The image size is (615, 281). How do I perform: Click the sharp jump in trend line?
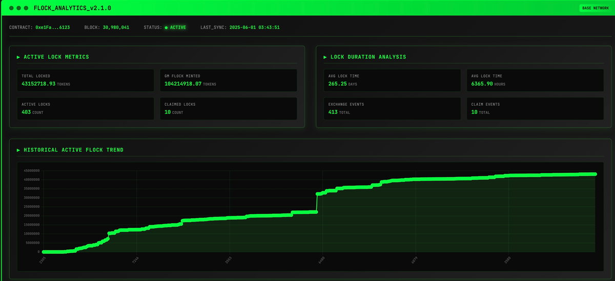coord(317,203)
